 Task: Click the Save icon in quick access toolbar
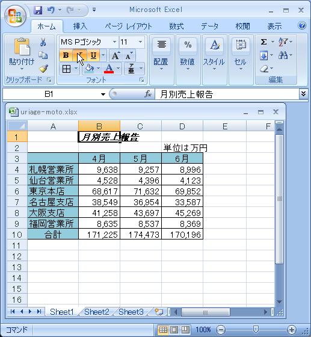pyautogui.click(x=38, y=10)
